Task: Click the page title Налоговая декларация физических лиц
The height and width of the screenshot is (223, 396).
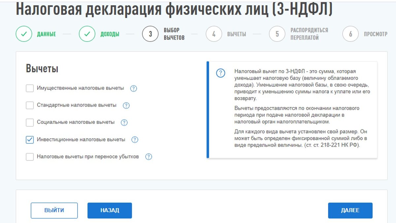Action: click(x=174, y=10)
